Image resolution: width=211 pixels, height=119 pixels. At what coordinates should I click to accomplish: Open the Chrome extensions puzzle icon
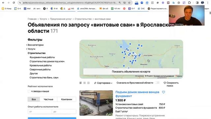189,3
